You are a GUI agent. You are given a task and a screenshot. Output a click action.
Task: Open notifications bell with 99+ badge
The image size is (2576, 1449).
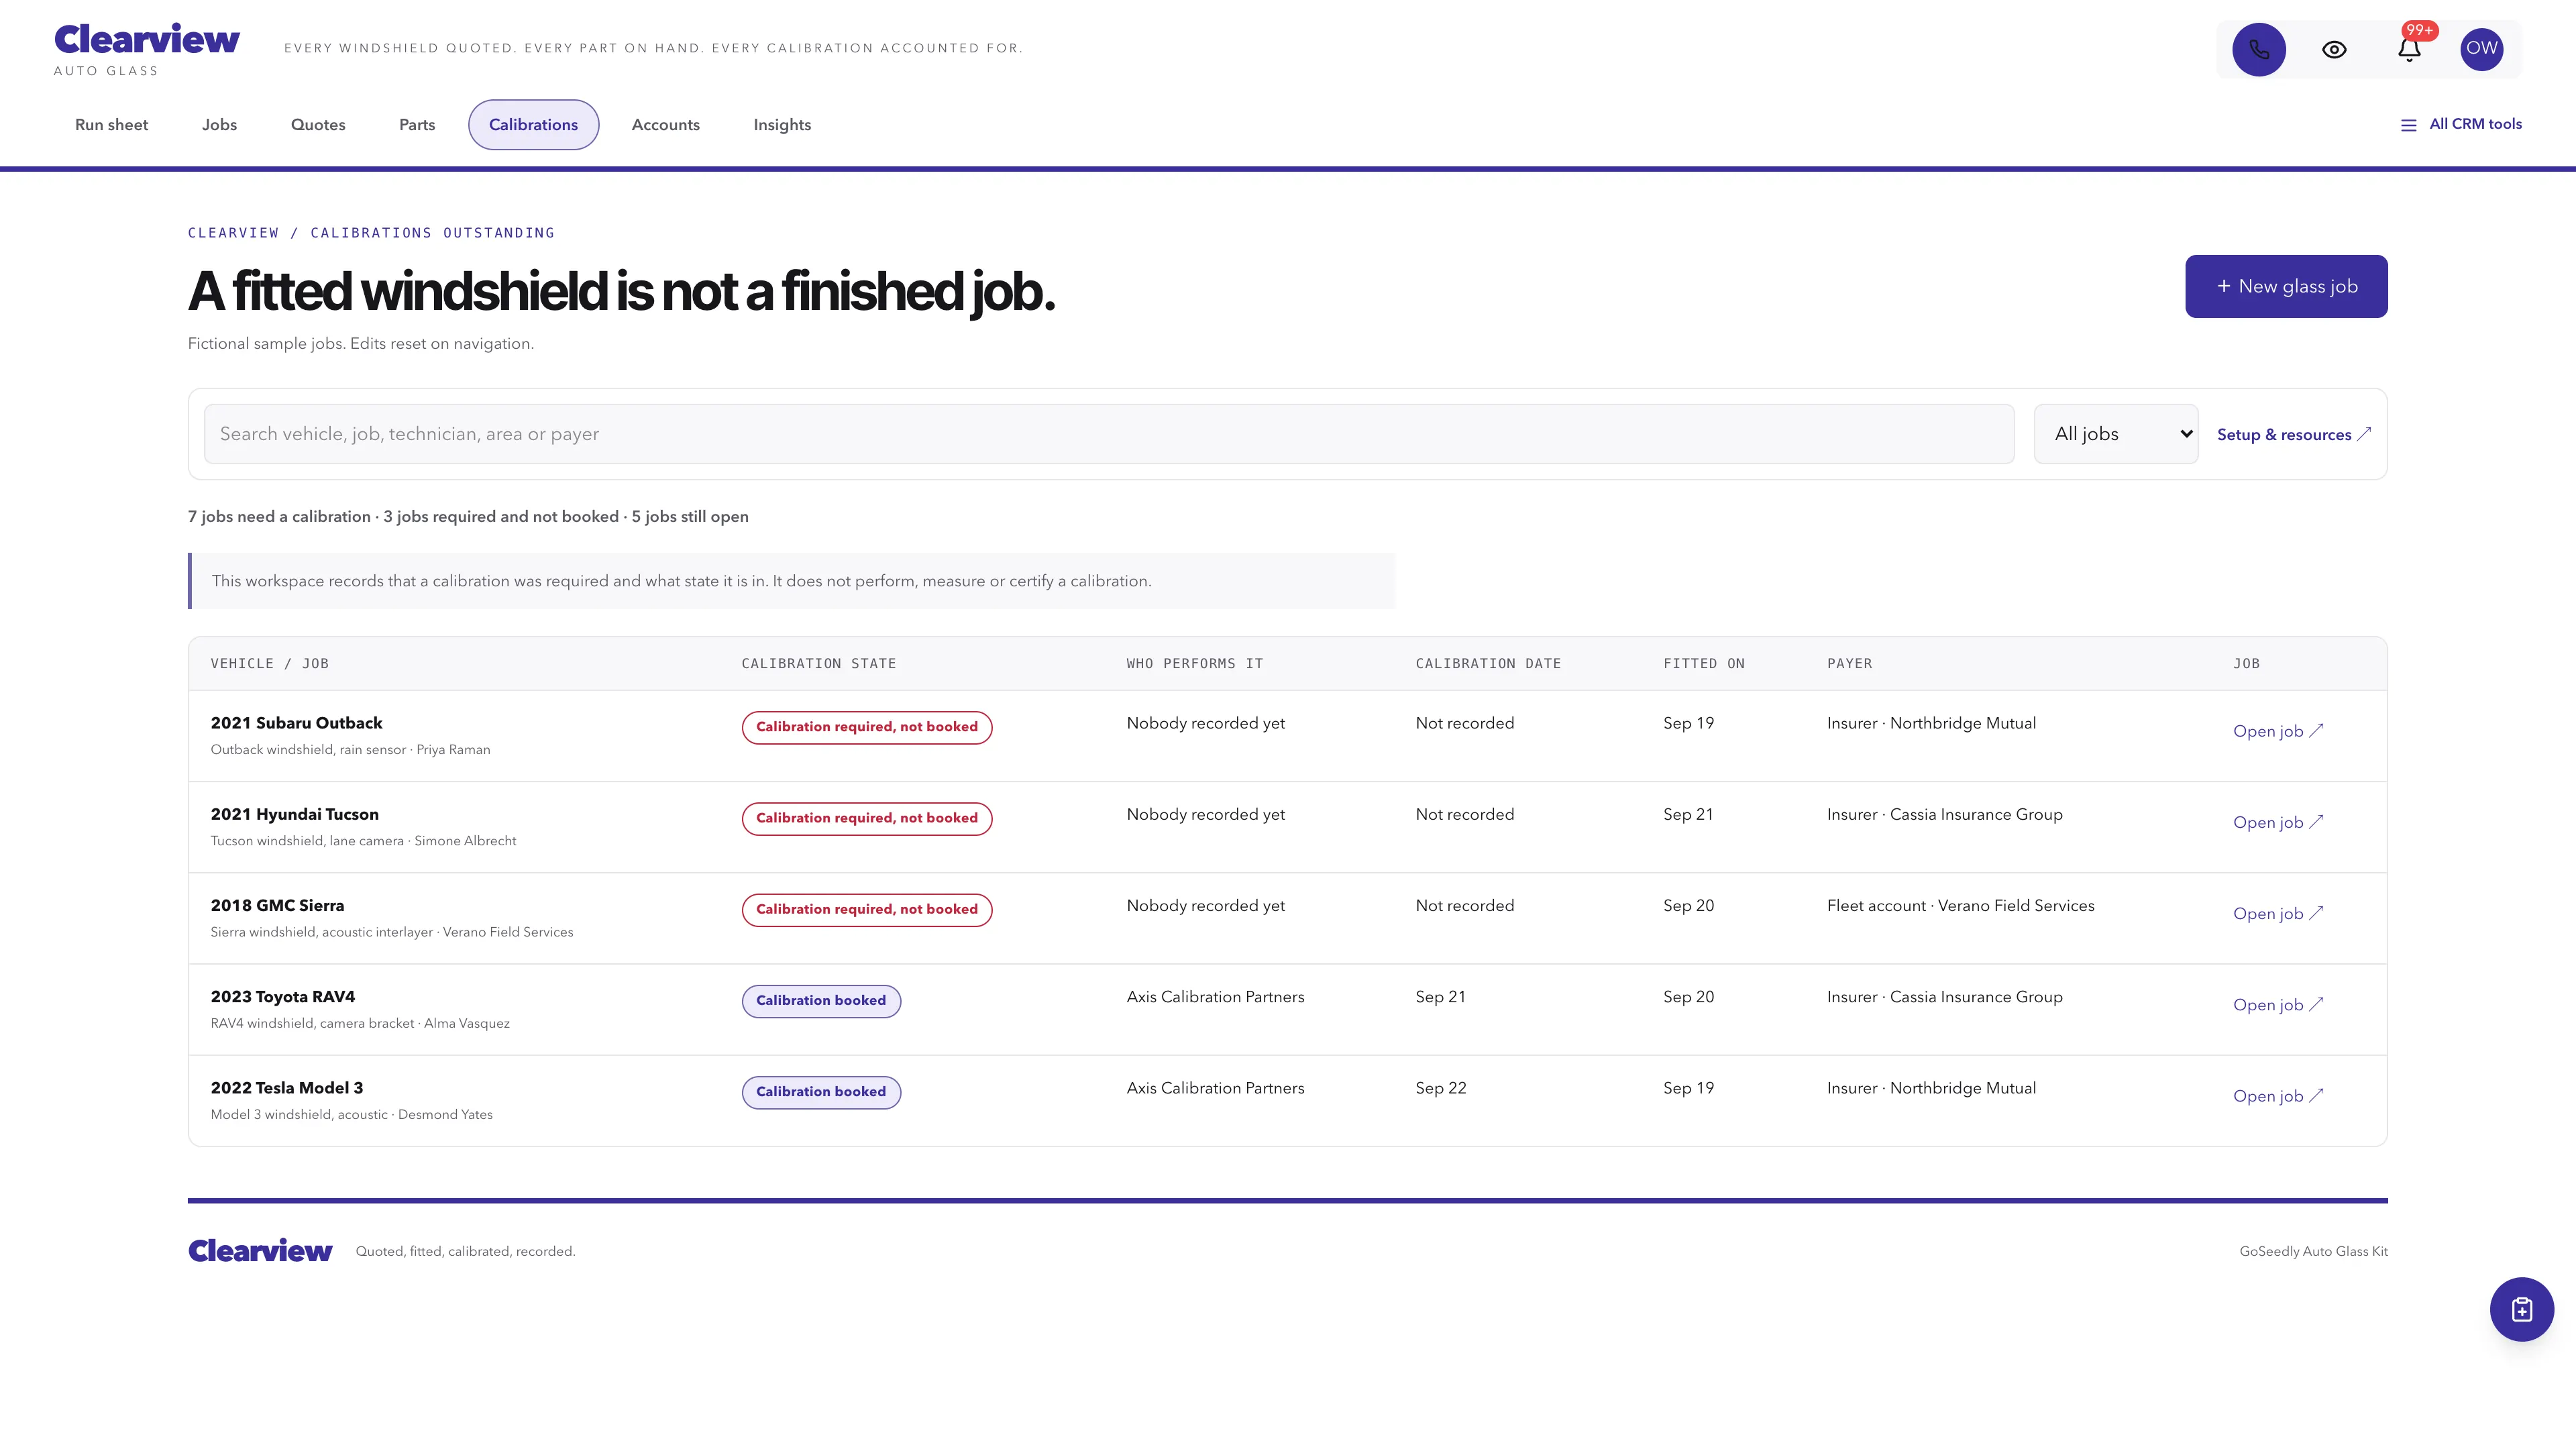[x=2409, y=49]
